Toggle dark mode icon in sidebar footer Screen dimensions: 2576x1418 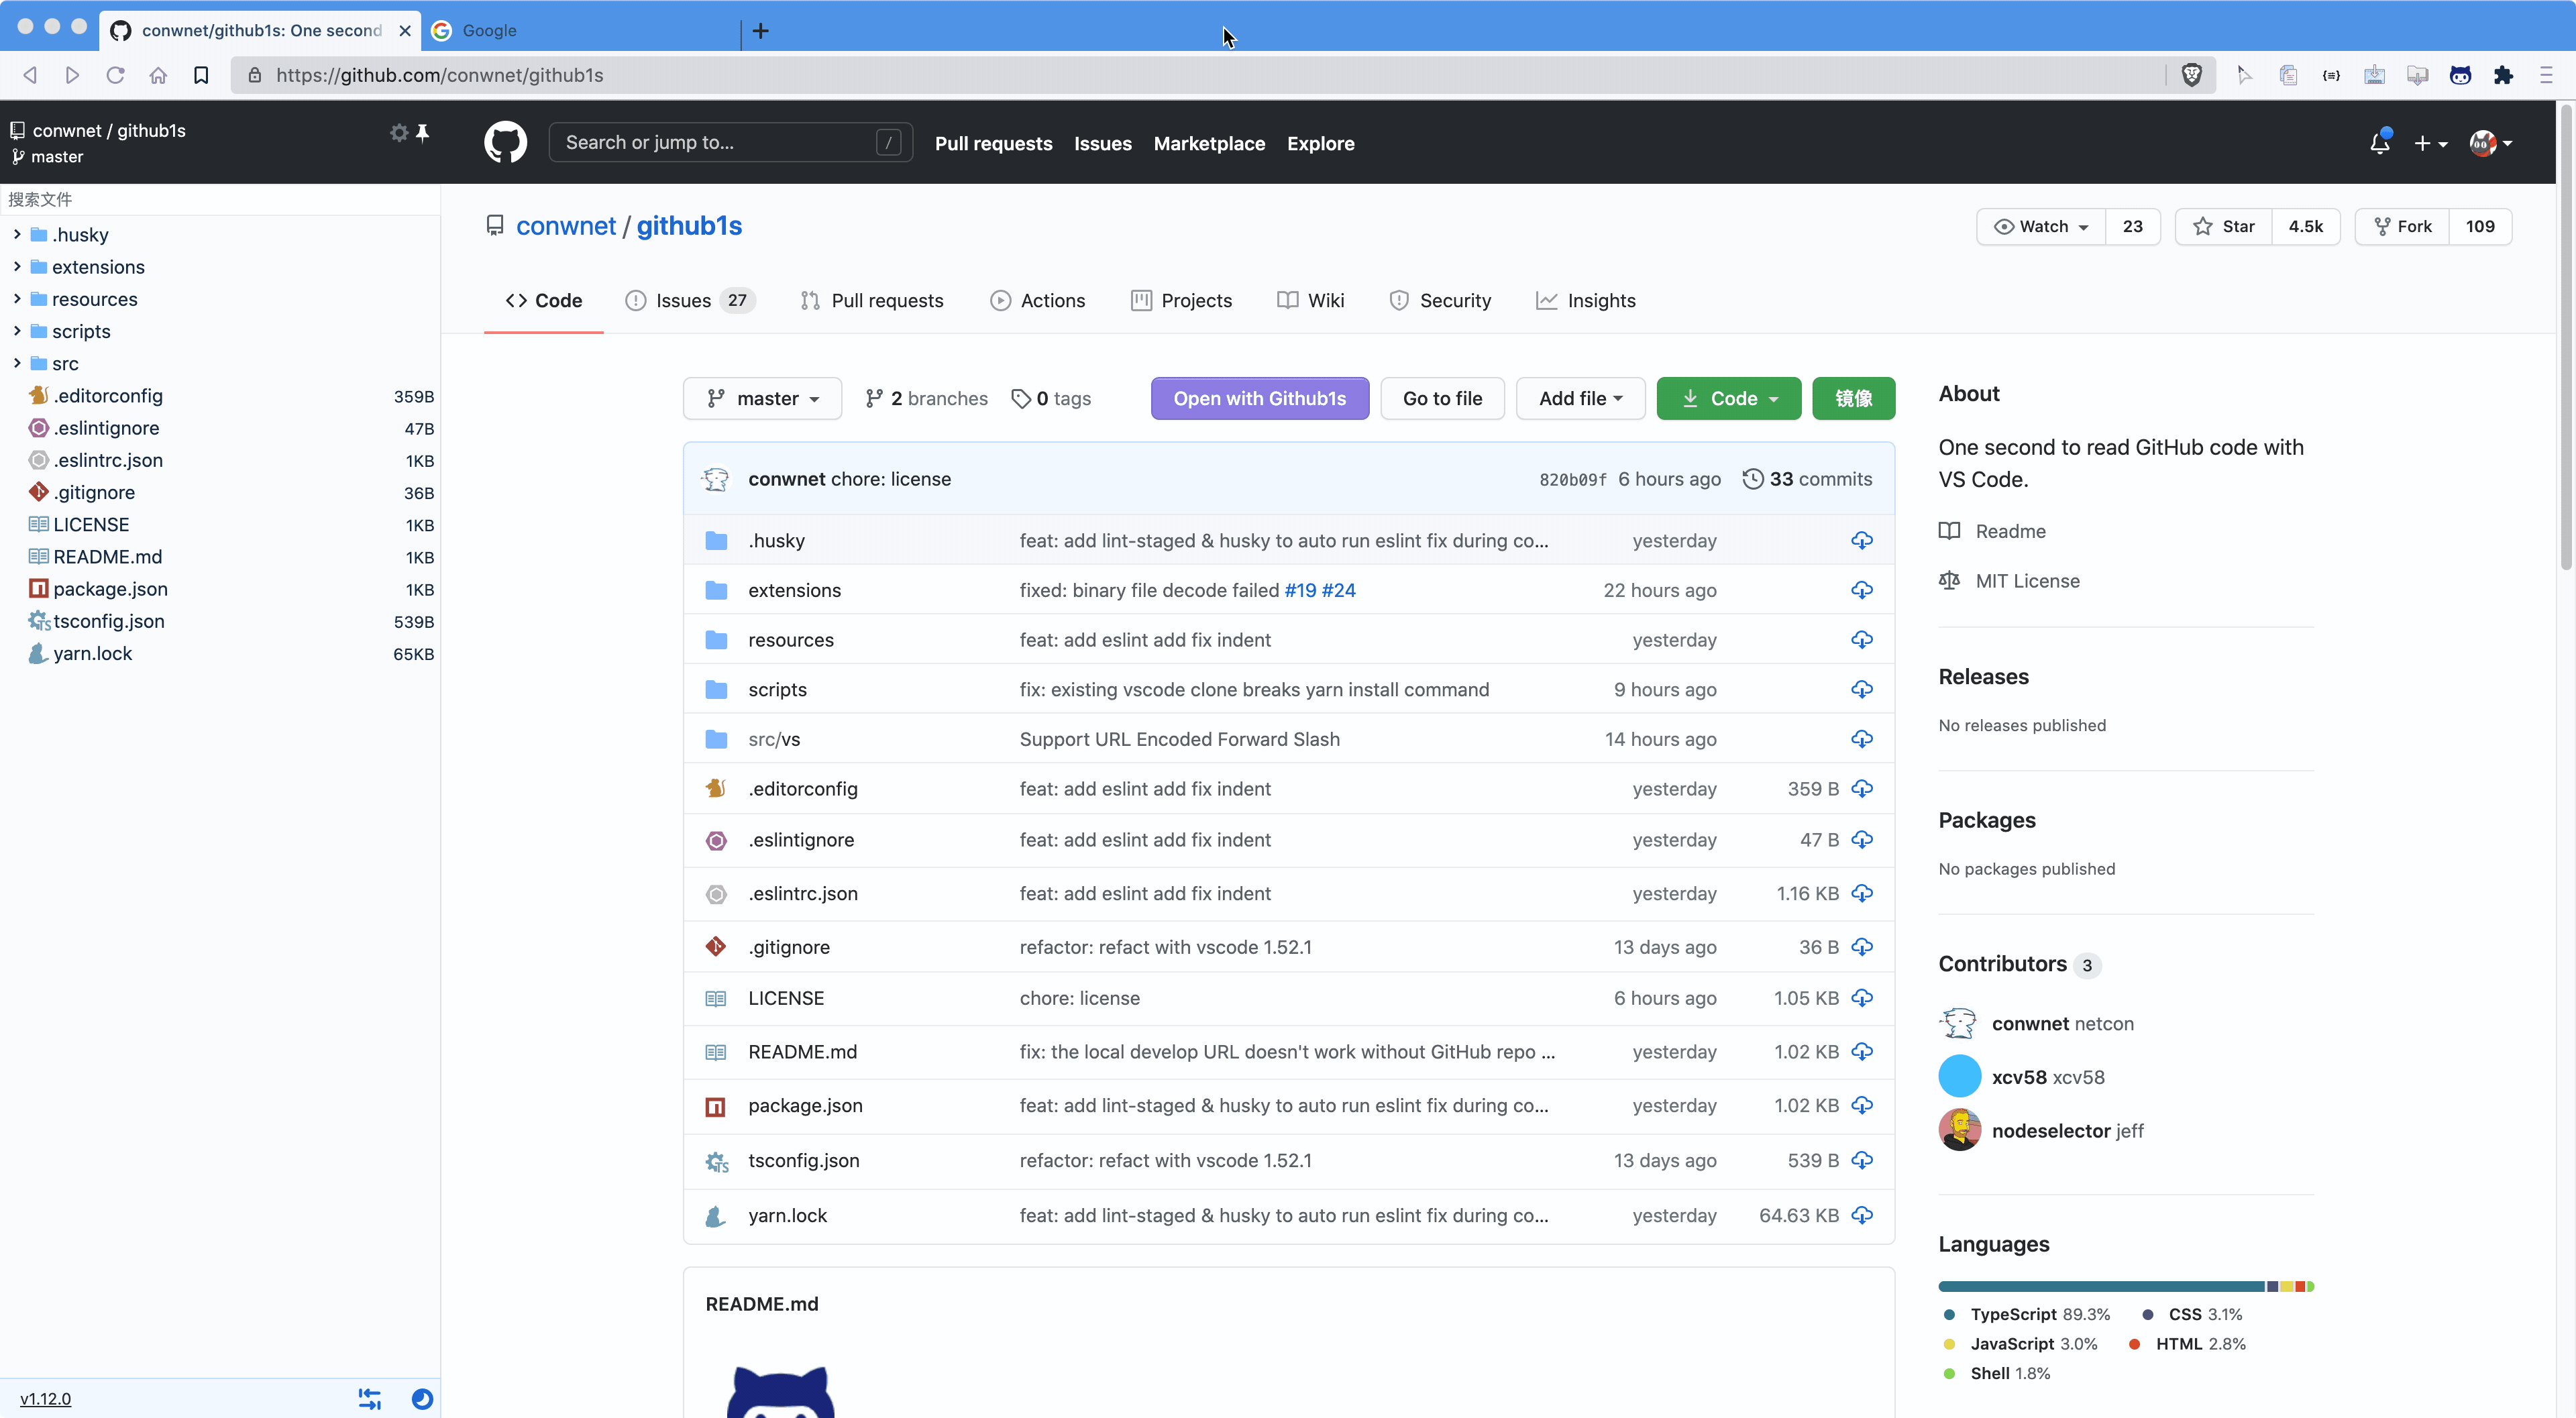(x=422, y=1398)
